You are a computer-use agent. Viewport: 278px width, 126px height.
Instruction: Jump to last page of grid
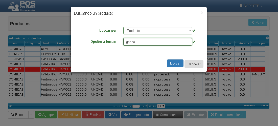pos(154,106)
